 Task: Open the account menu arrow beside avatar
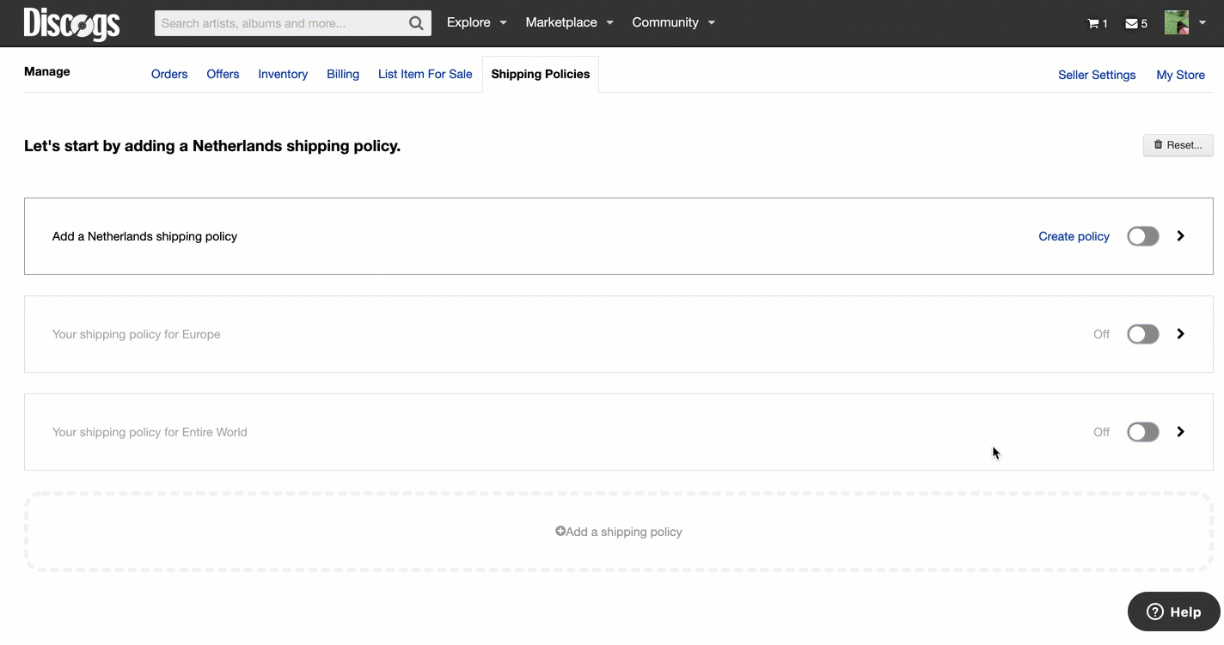1203,23
